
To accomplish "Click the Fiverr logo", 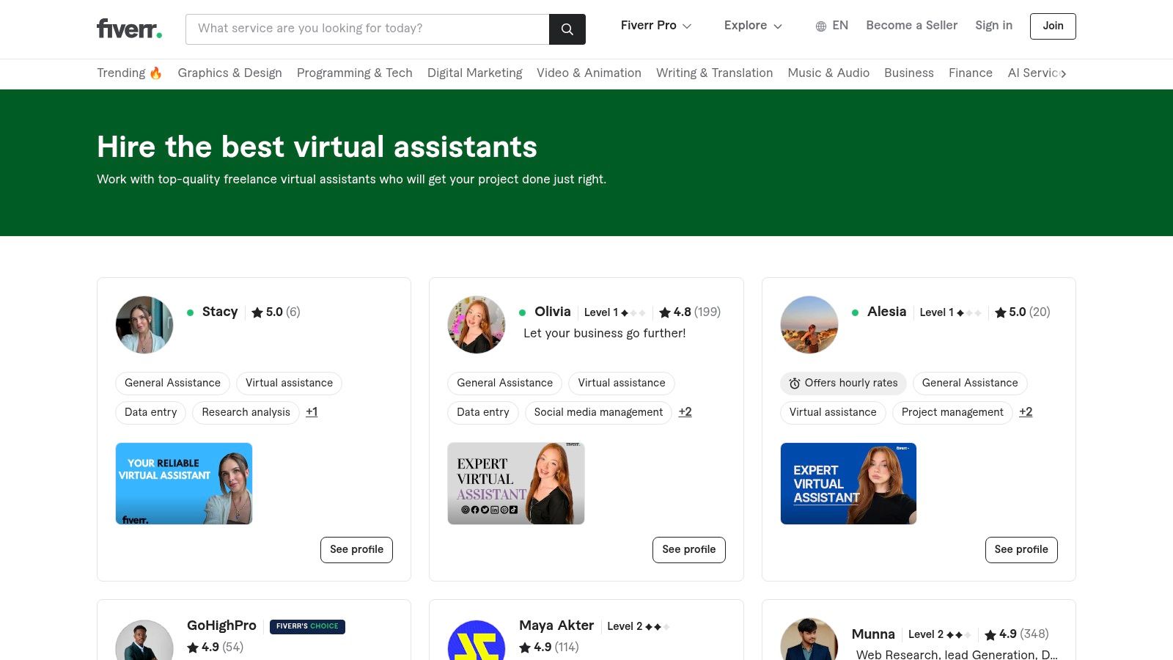I will tap(128, 29).
